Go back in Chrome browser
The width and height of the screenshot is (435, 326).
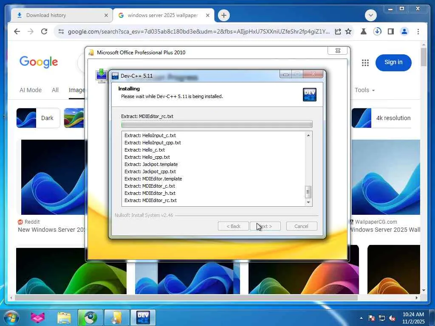[17, 31]
